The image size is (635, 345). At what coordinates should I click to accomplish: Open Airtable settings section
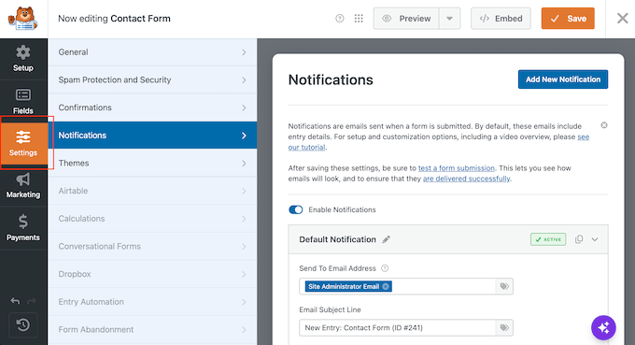152,191
